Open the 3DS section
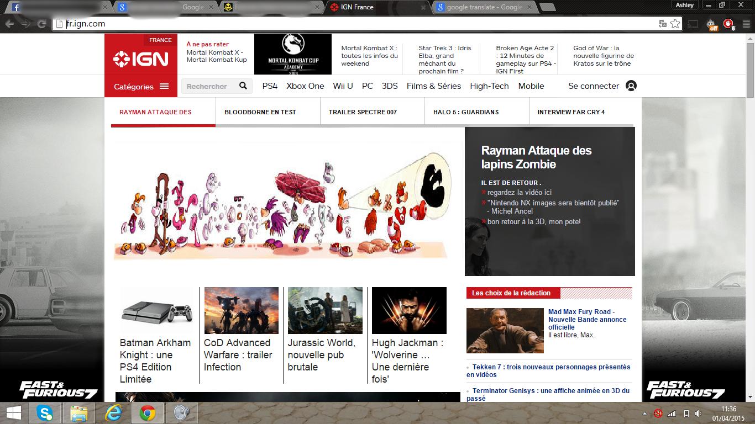Screen dimensions: 755x424 point(390,86)
